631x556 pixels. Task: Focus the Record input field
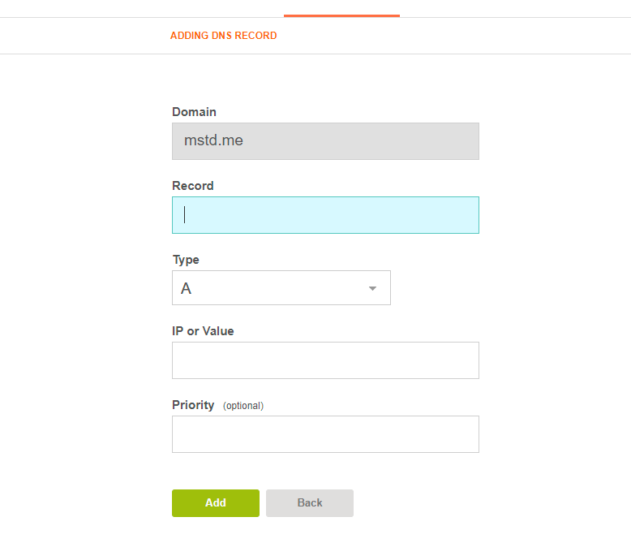[x=325, y=215]
